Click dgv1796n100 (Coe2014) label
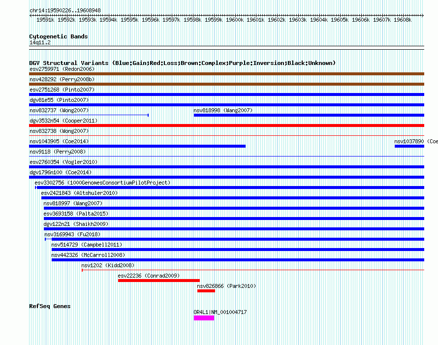The width and height of the screenshot is (438, 345). (x=61, y=172)
